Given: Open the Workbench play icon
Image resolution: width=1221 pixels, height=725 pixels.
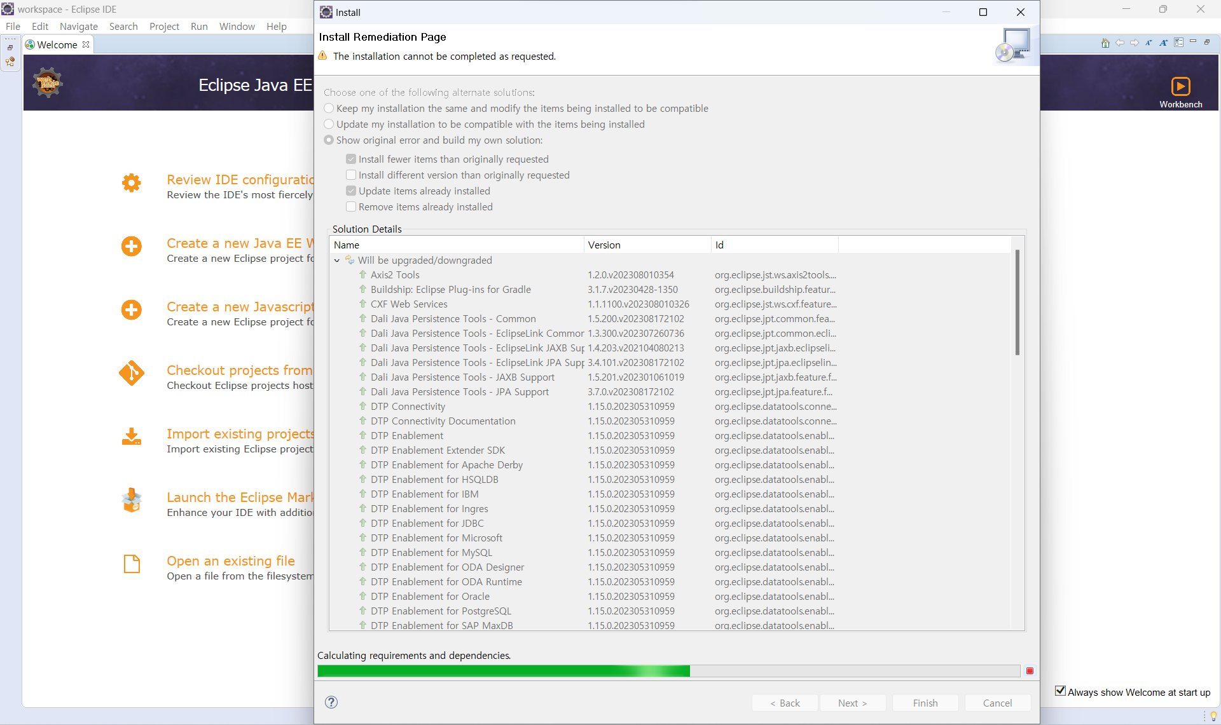Looking at the screenshot, I should click(1180, 86).
